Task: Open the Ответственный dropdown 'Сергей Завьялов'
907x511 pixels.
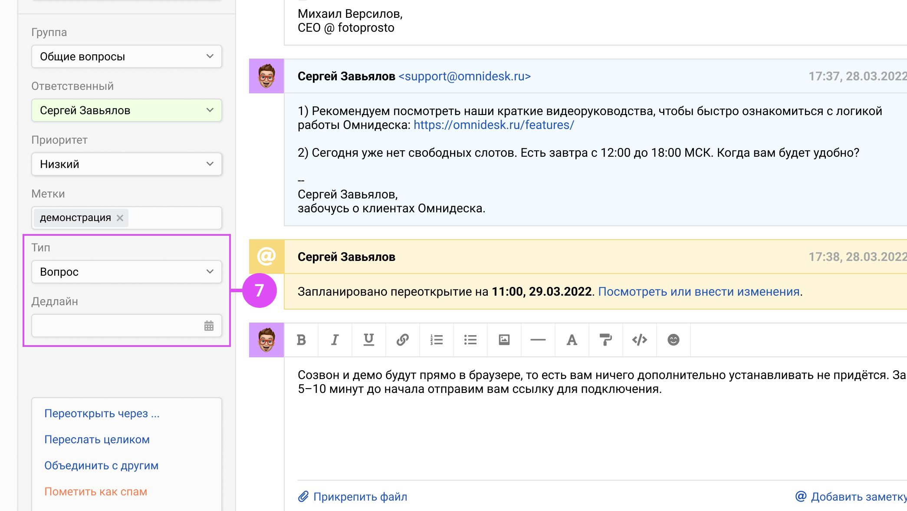Action: (x=126, y=110)
